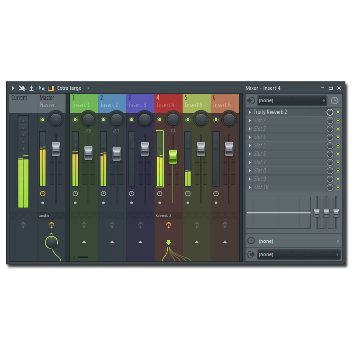Toggle the mute bulb on Insert 4
Image resolution: width=352 pixels, height=352 pixels.
[x=169, y=225]
